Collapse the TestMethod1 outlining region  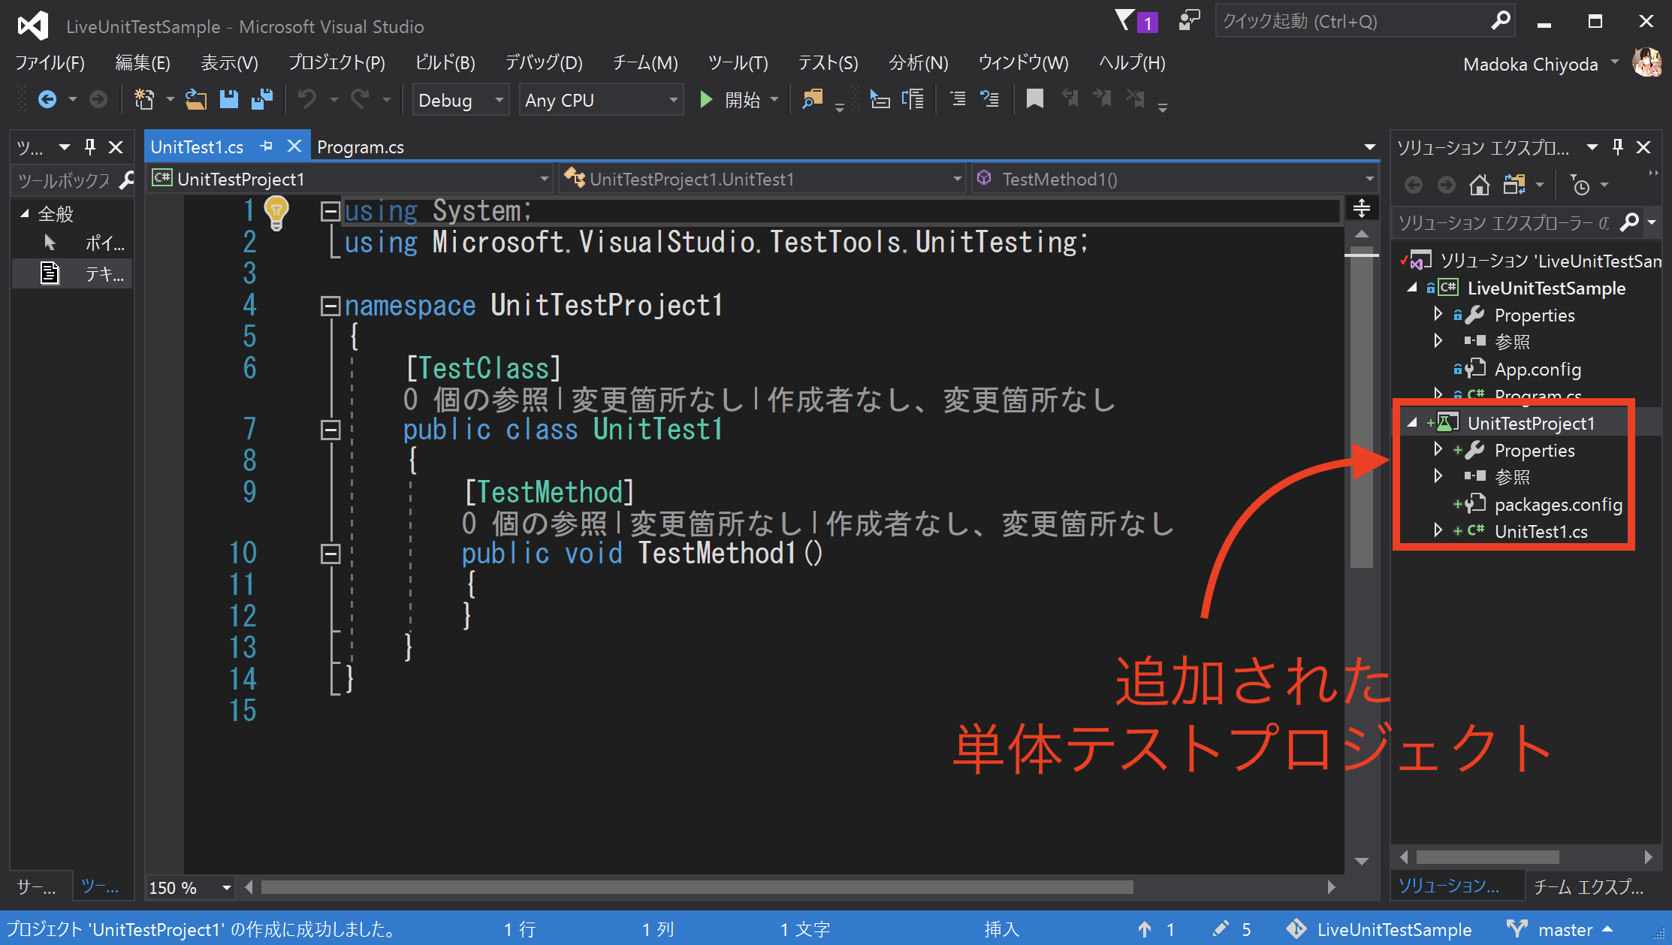pyautogui.click(x=330, y=554)
